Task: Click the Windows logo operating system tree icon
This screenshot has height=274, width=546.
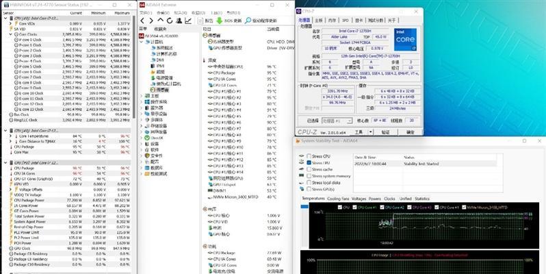Action: click(147, 102)
